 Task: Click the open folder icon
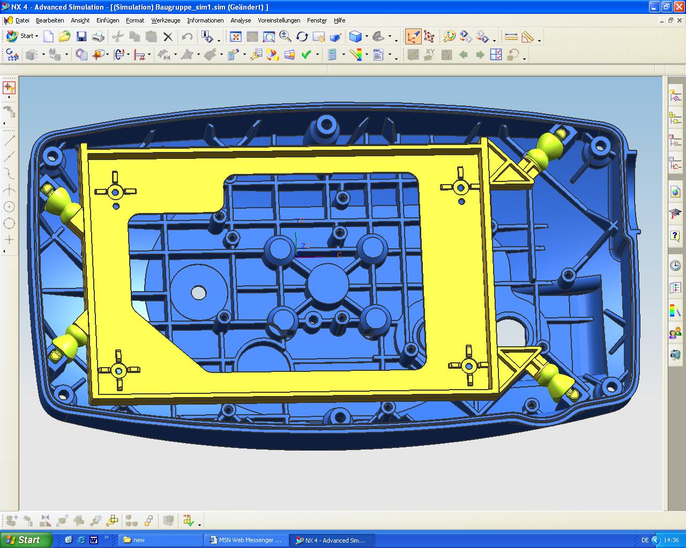coord(65,36)
